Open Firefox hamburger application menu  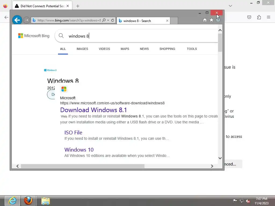269,17
